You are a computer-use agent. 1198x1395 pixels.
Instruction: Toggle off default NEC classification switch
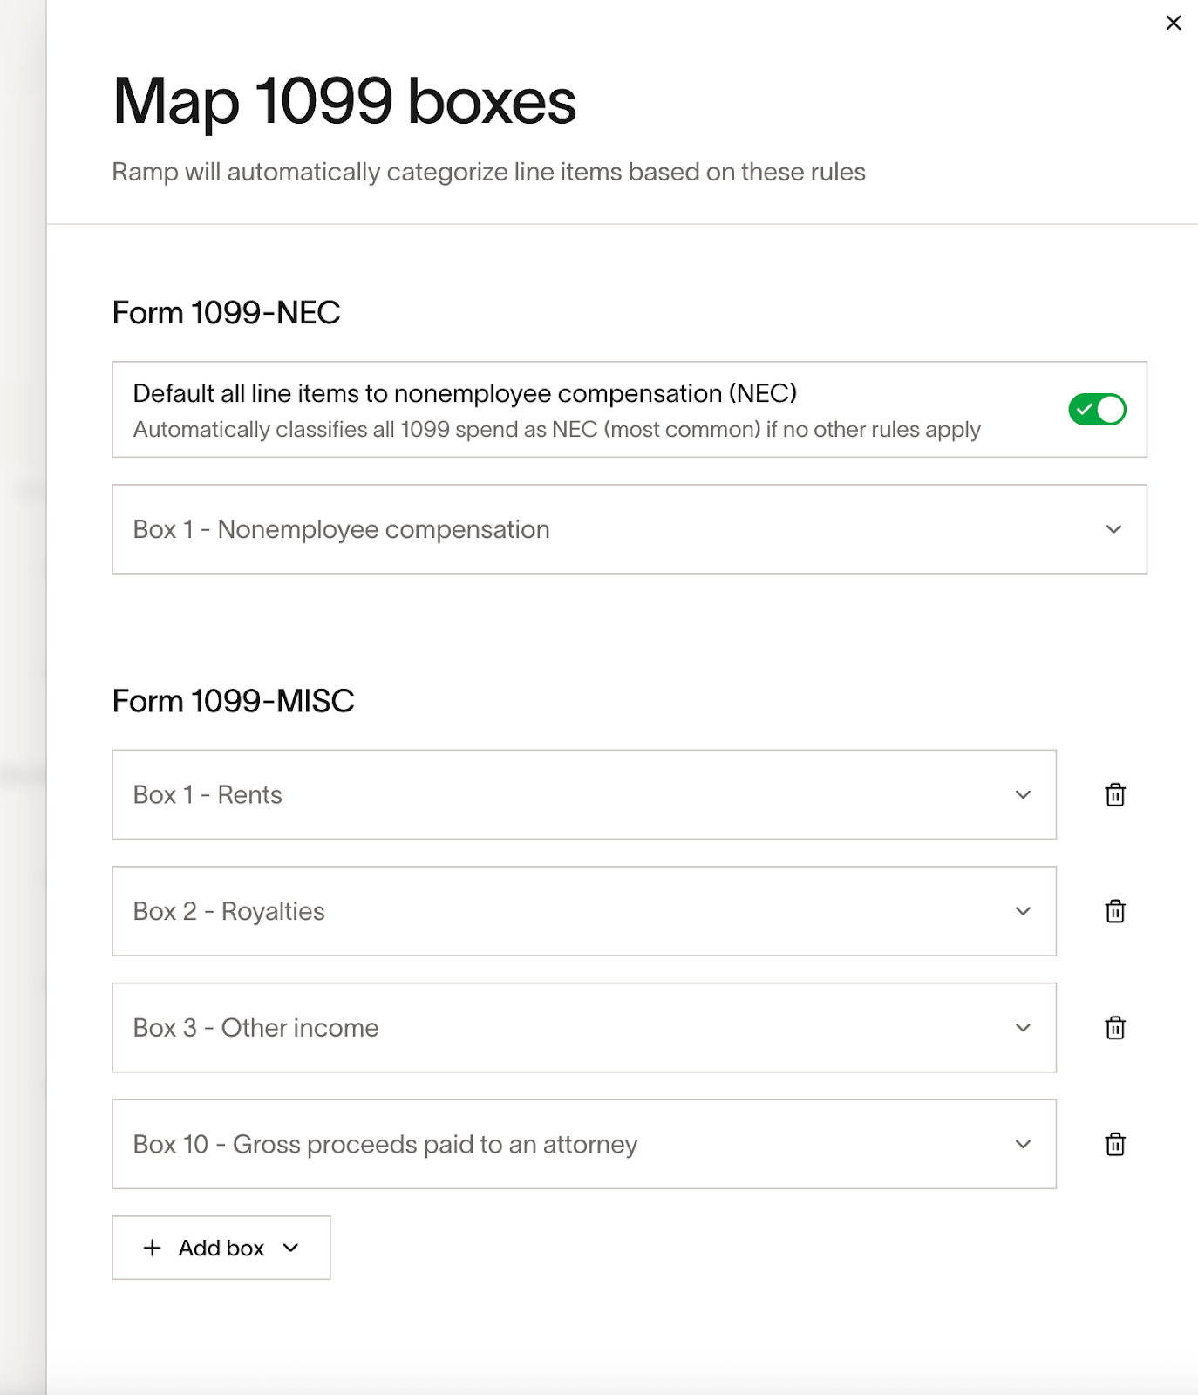click(1096, 410)
